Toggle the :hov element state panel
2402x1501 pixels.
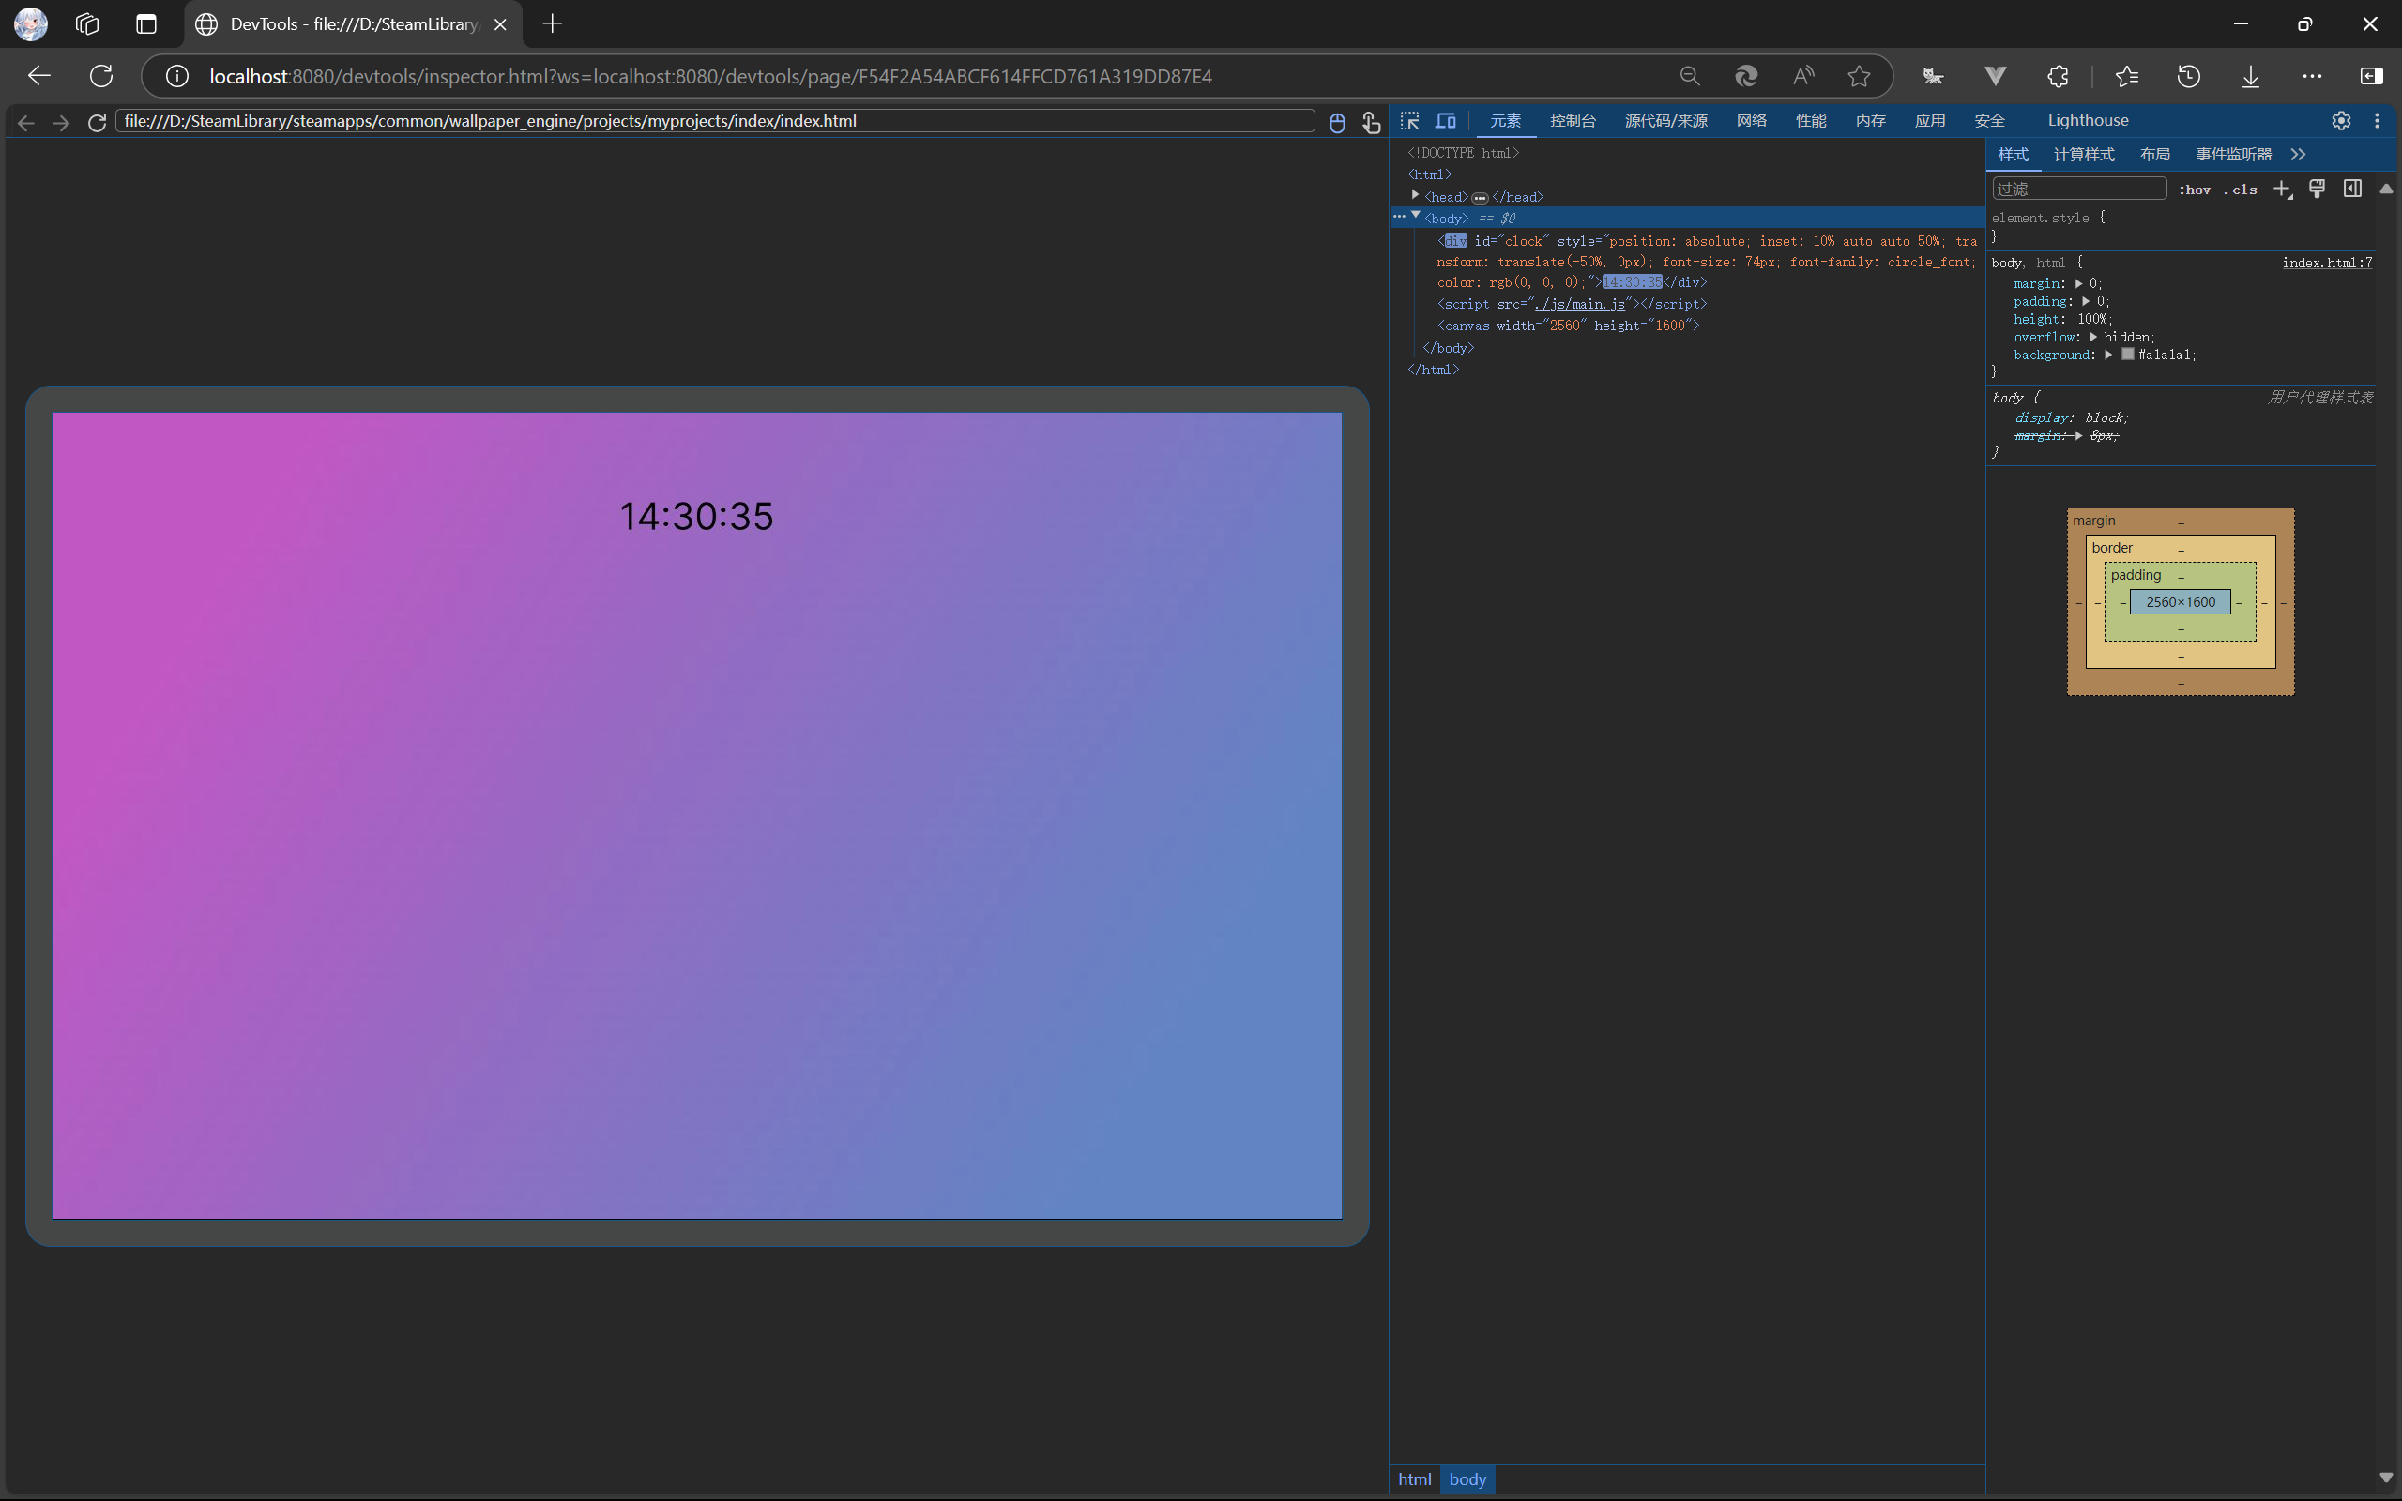pos(2195,190)
